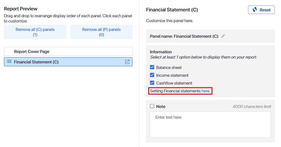
Task: Click the '4000 characters limit' hint text
Action: (x=252, y=107)
